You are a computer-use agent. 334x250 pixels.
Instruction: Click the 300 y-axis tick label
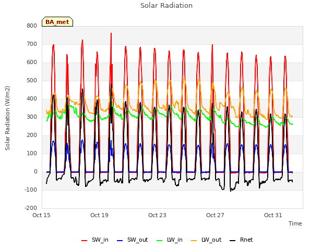coord(32,117)
